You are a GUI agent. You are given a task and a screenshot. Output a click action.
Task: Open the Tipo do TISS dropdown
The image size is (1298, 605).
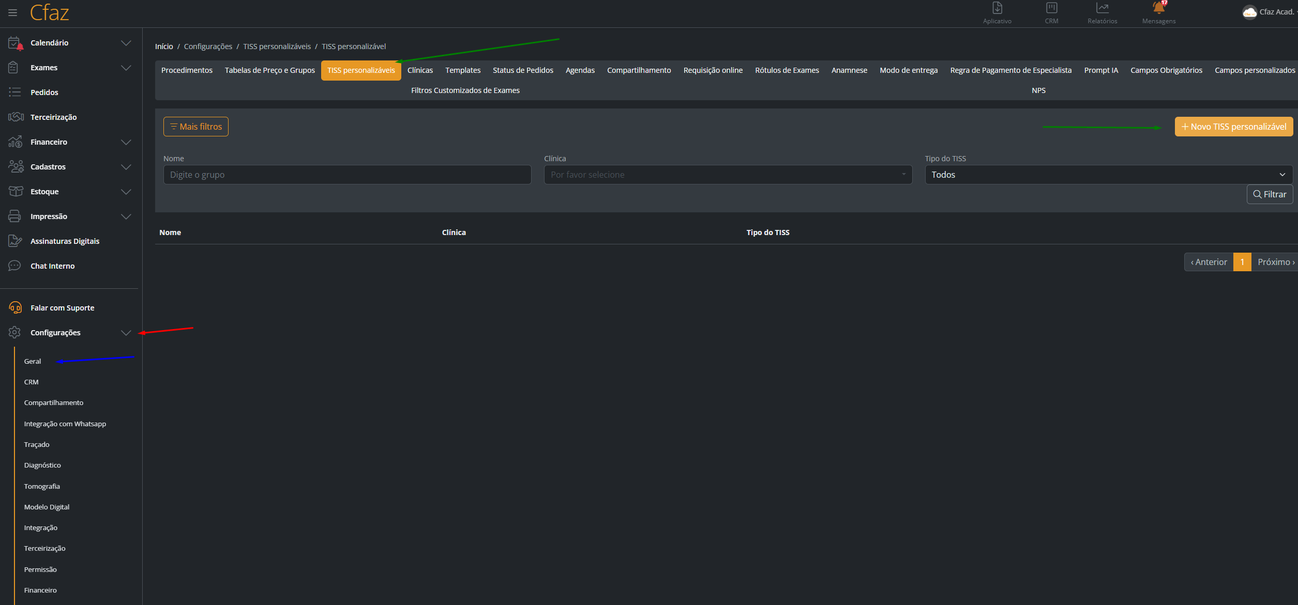(x=1109, y=175)
